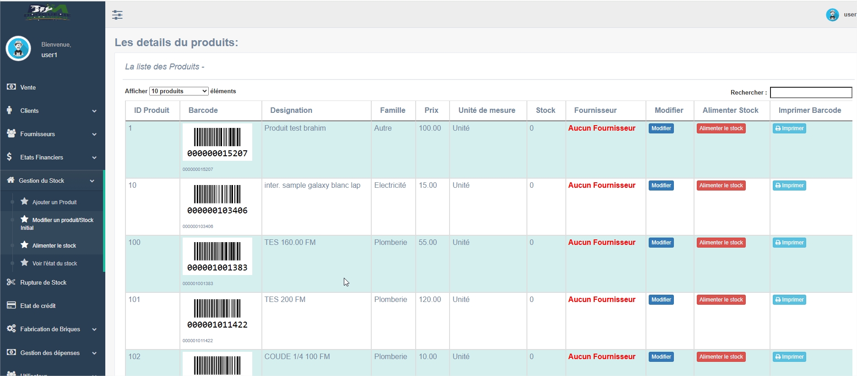The width and height of the screenshot is (857, 376).
Task: Click the credit card icon for Etat de crédit
Action: [11, 306]
